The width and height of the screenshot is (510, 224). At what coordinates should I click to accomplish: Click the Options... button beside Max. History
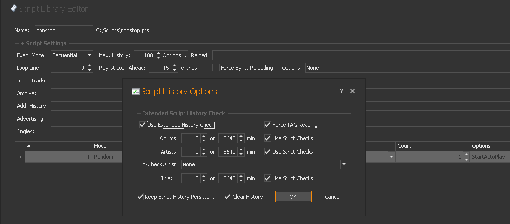coord(175,55)
